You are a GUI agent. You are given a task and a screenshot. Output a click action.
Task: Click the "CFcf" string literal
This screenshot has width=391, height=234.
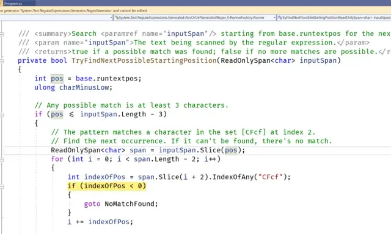click(x=270, y=177)
